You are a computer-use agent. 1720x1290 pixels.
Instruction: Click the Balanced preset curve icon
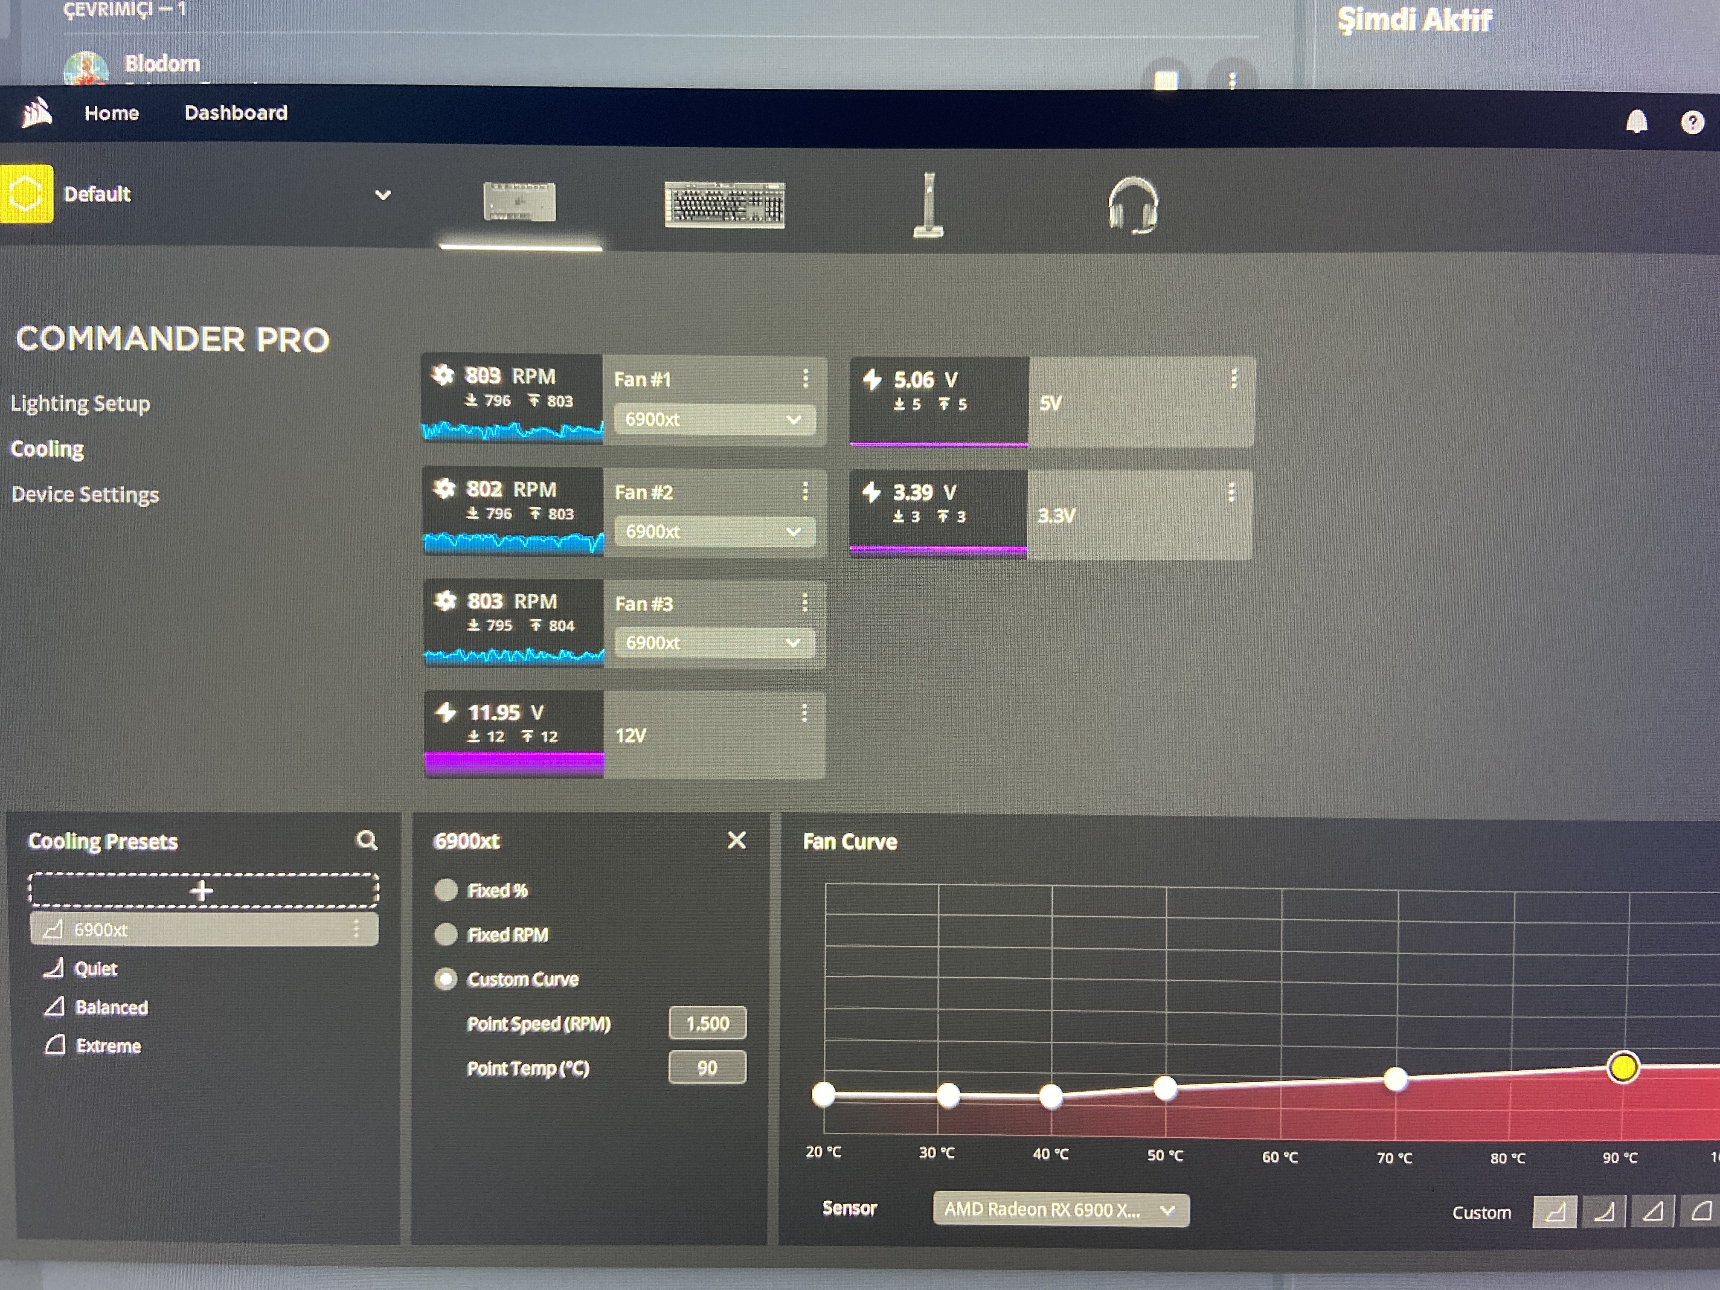[54, 1007]
